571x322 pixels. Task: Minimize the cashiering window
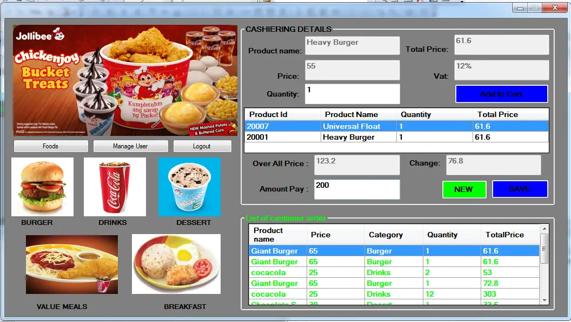click(520, 8)
